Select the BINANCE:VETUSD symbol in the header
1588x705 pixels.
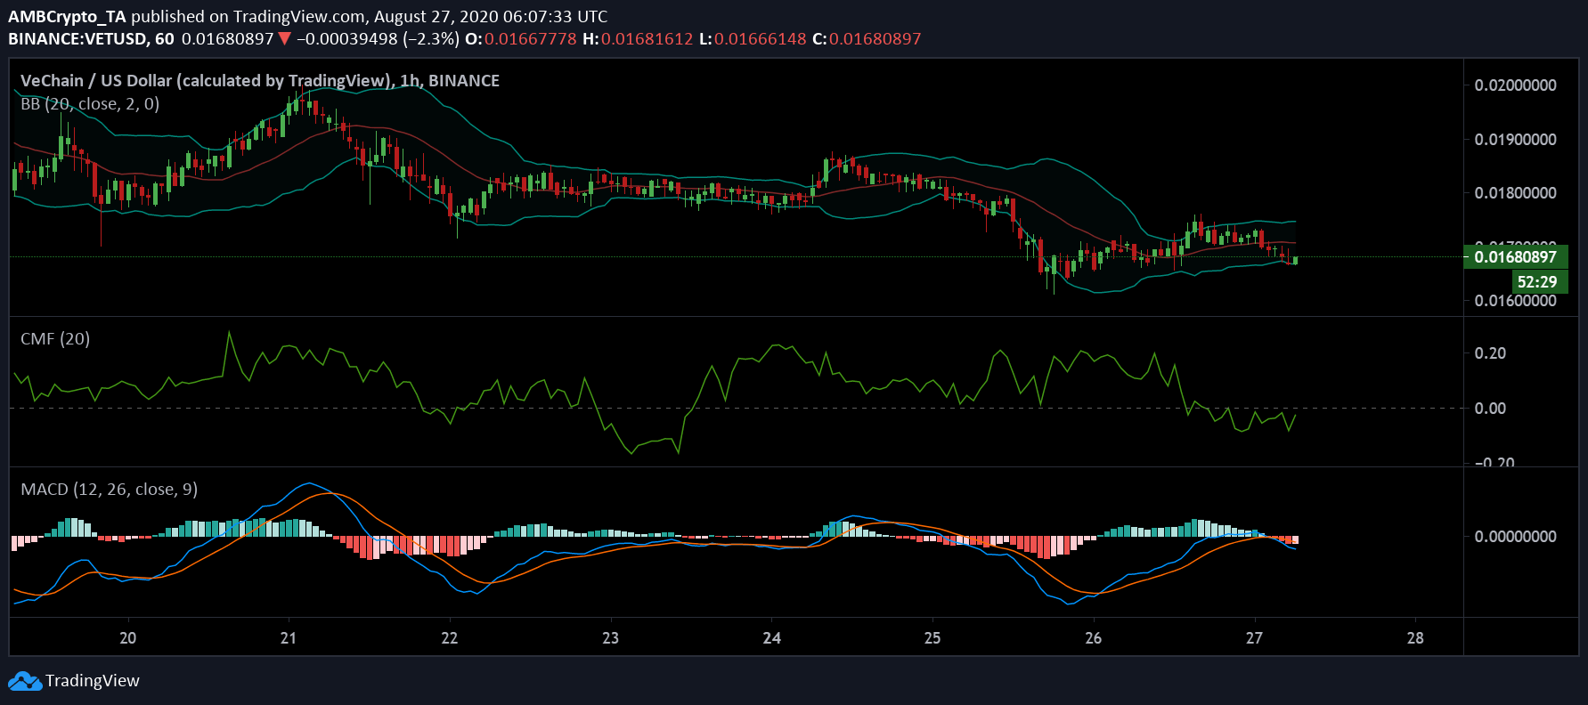78,39
